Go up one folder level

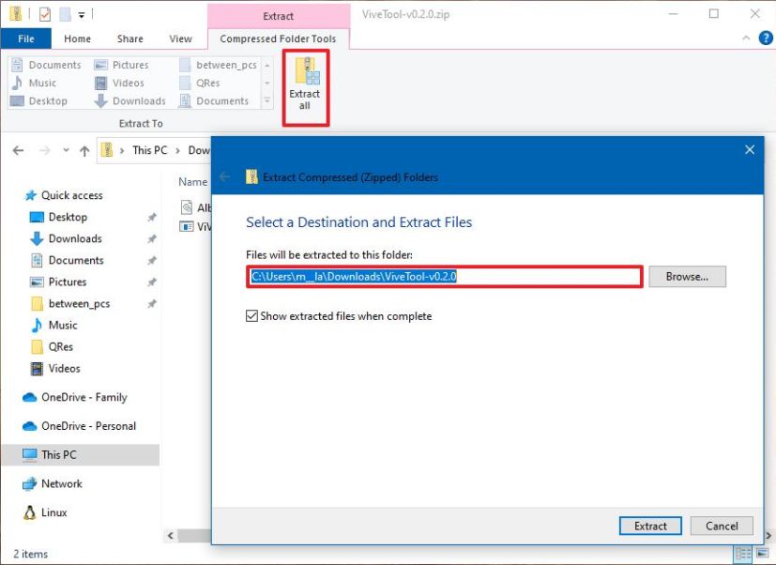click(x=84, y=150)
